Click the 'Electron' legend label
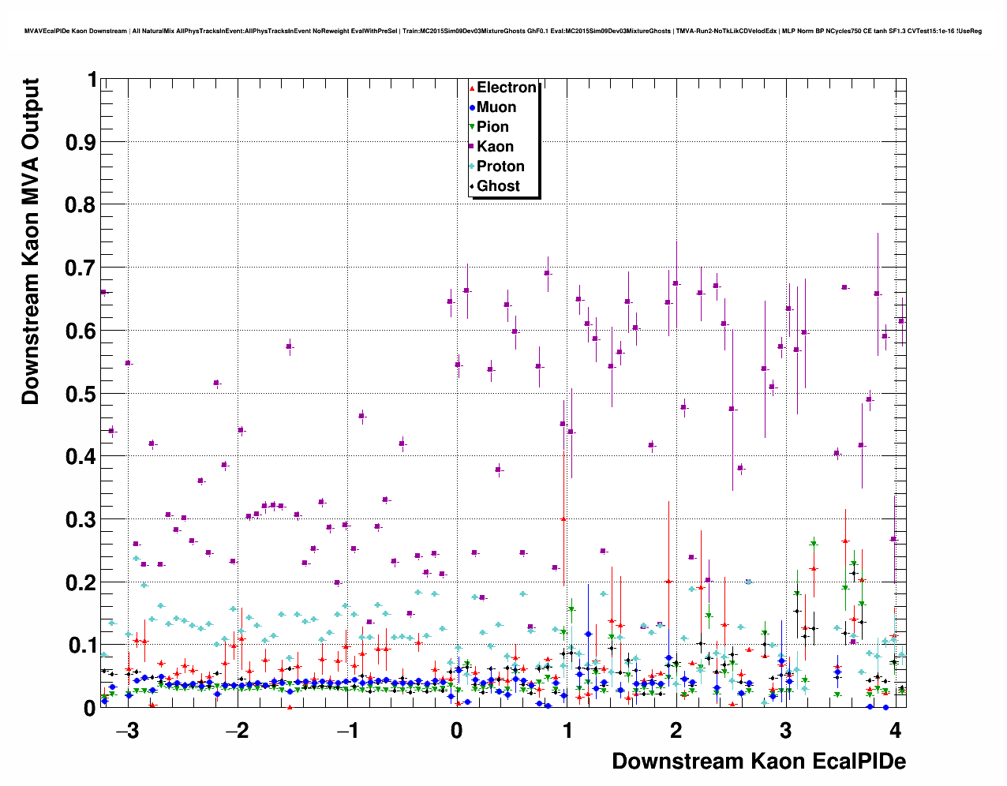Image resolution: width=1007 pixels, height=786 pixels. click(x=507, y=88)
